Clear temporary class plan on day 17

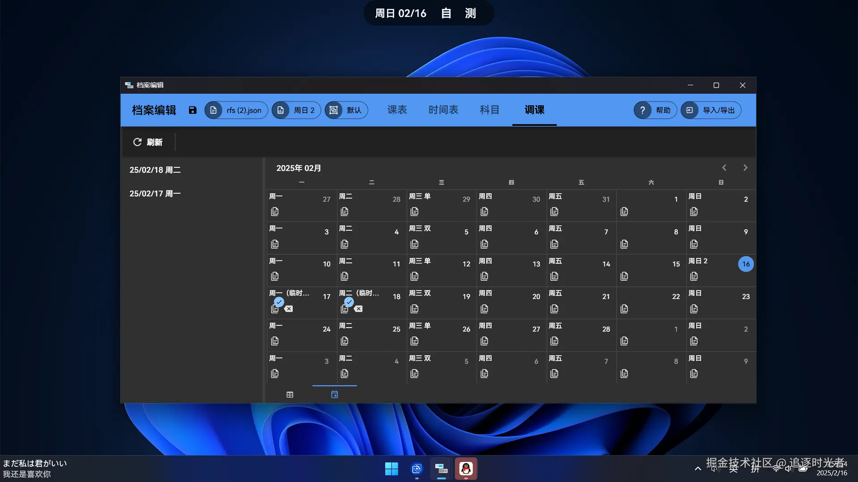pyautogui.click(x=289, y=309)
